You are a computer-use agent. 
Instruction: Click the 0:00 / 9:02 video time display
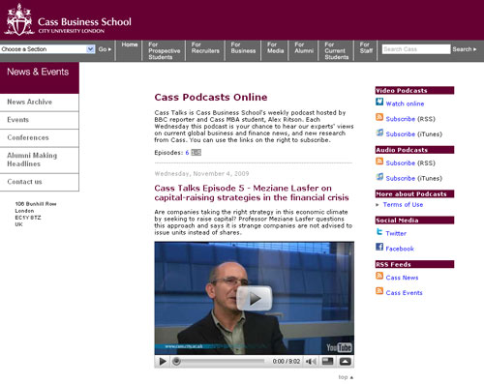(x=287, y=362)
